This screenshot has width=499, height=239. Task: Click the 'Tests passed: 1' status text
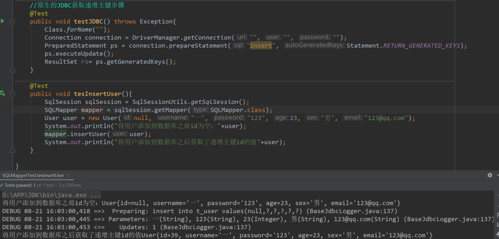[x=20, y=185]
